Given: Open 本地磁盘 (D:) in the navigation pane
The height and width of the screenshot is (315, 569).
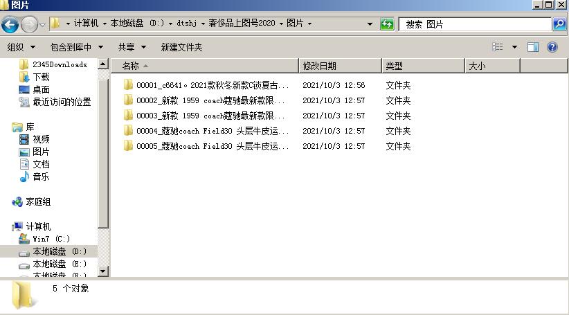Looking at the screenshot, I should (x=60, y=251).
